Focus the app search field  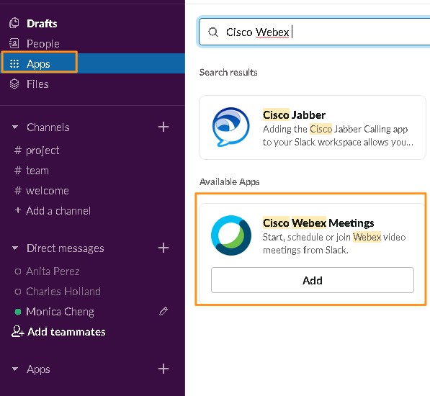pos(314,32)
